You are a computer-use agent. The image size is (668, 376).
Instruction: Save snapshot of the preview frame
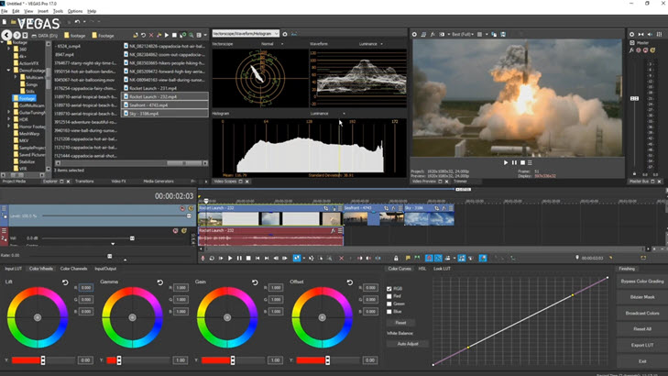pos(503,34)
